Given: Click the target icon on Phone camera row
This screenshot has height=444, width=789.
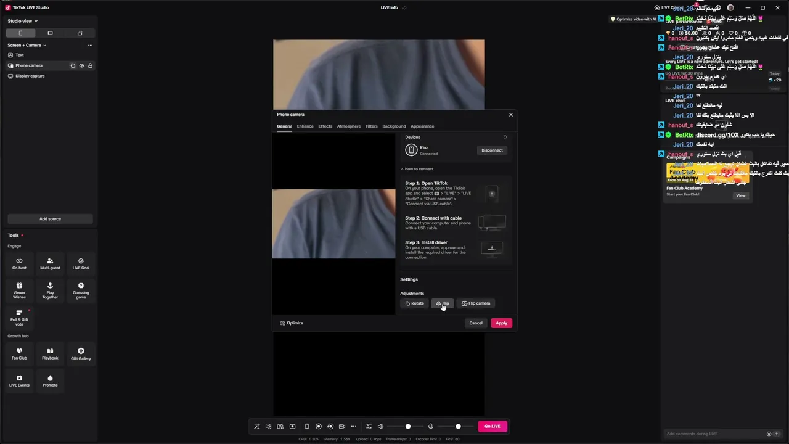Looking at the screenshot, I should click(73, 65).
